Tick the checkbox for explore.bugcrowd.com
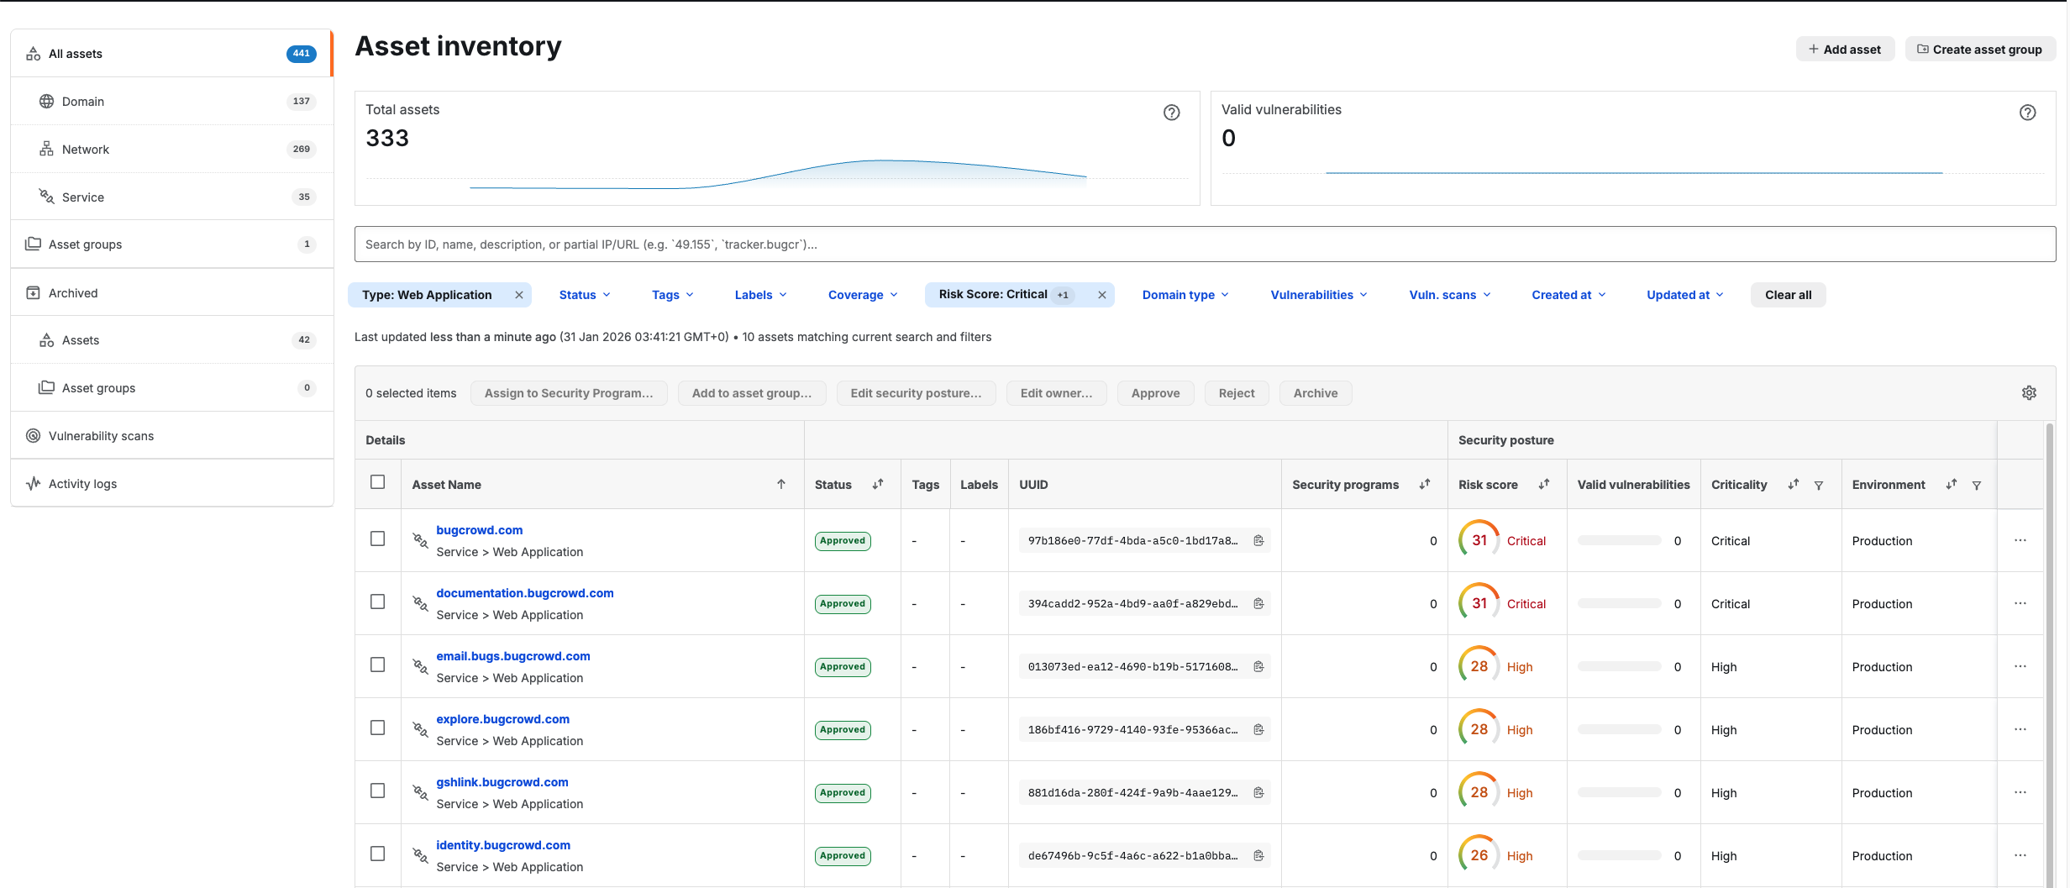Viewport: 2070px width, 888px height. coord(378,728)
